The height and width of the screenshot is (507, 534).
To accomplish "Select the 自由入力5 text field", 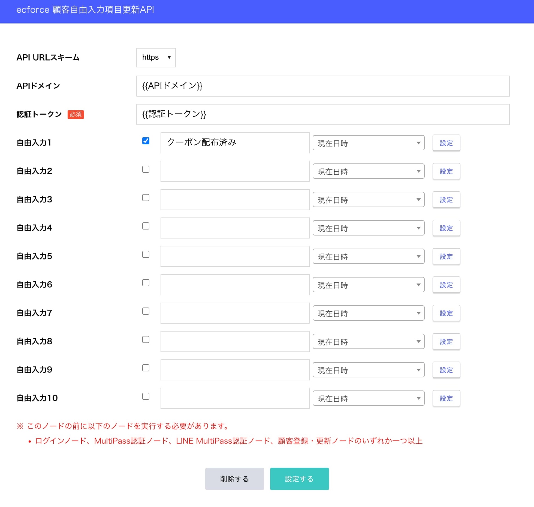I will pyautogui.click(x=235, y=256).
